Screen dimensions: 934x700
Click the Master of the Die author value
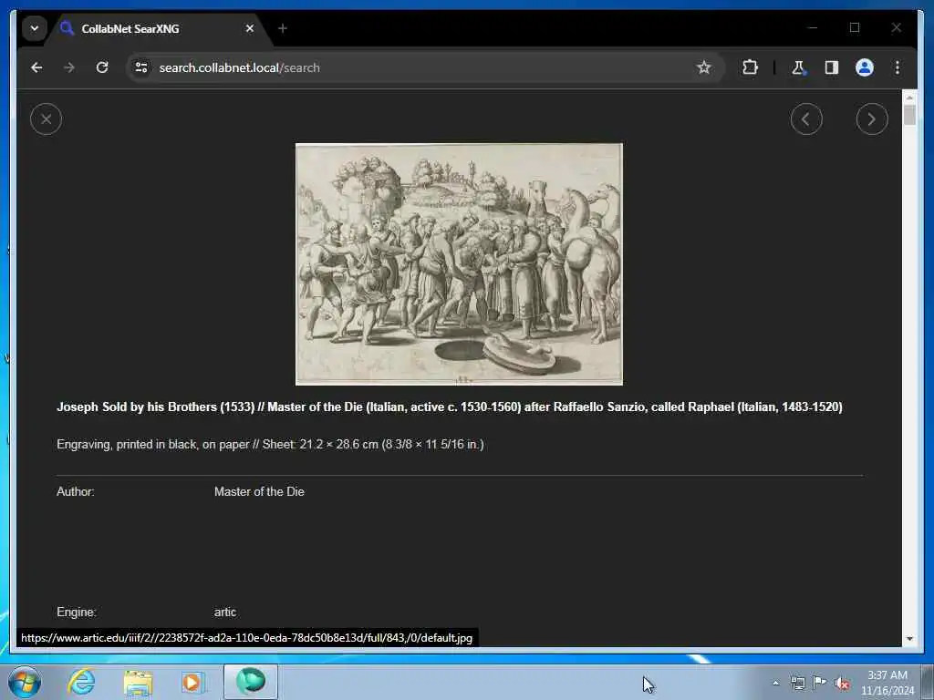click(259, 491)
